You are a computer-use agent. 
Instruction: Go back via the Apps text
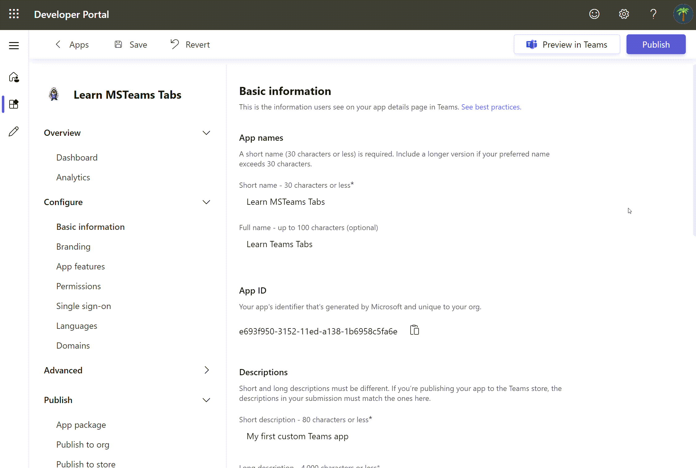(79, 45)
